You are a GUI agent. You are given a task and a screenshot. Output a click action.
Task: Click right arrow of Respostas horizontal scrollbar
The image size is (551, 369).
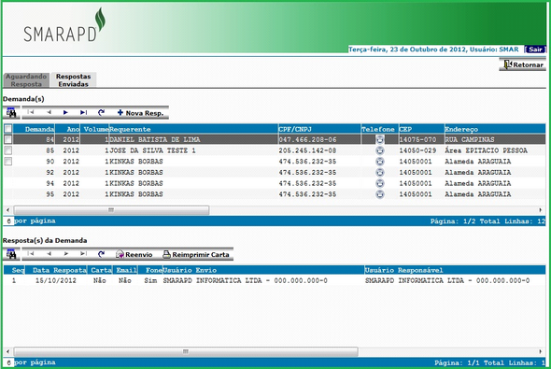coord(541,351)
